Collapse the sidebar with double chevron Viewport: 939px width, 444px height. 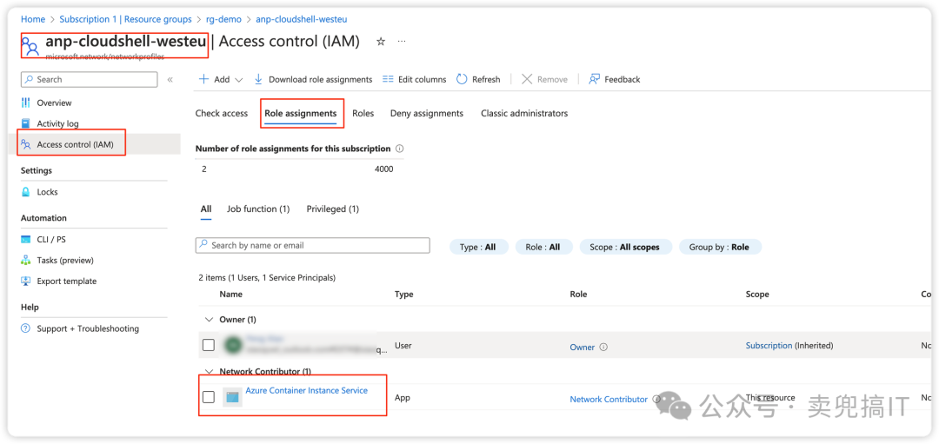click(x=170, y=80)
